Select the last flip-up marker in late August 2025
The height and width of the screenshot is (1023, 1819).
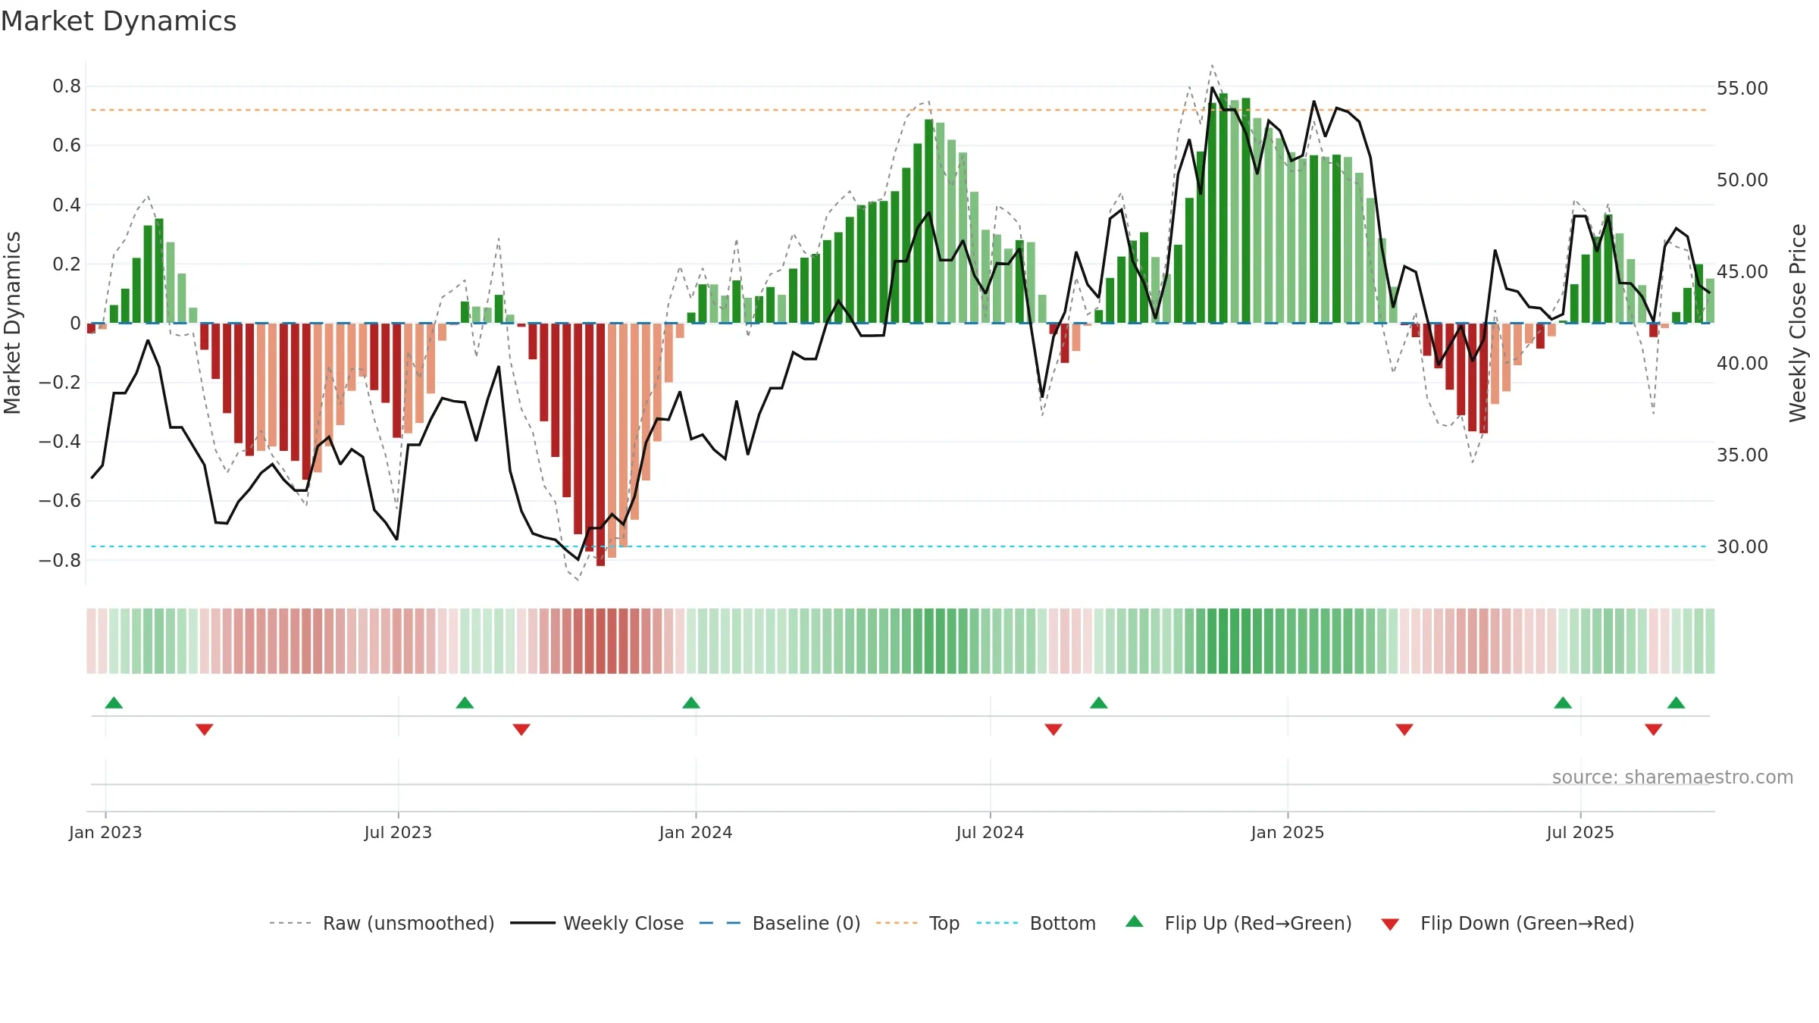pyautogui.click(x=1677, y=702)
